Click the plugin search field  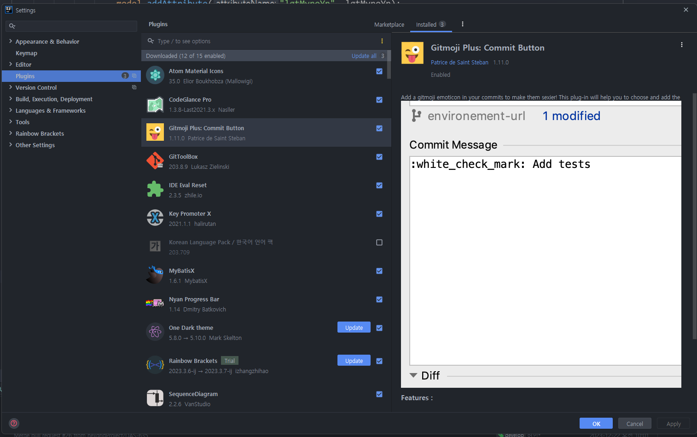click(266, 41)
